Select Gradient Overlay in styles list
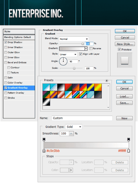 (x=19, y=88)
